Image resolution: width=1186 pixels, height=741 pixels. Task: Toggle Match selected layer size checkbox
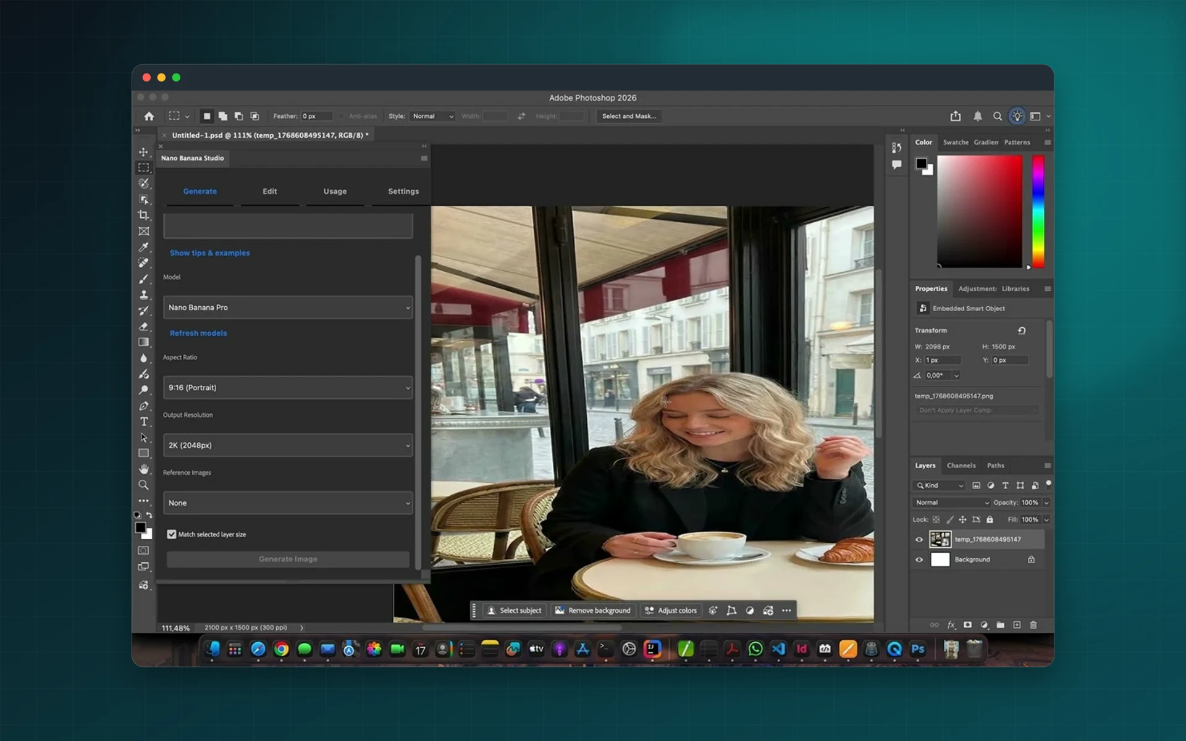[172, 534]
